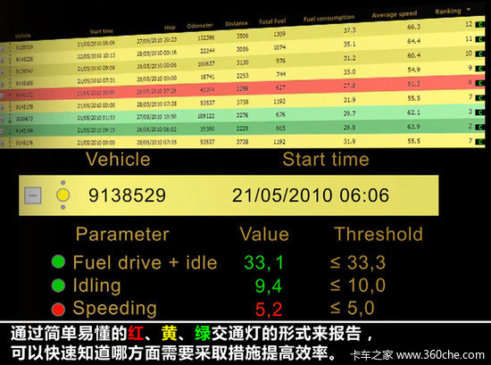The image size is (491, 365).
Task: Click the green status dot for Idling
Action: tap(58, 286)
